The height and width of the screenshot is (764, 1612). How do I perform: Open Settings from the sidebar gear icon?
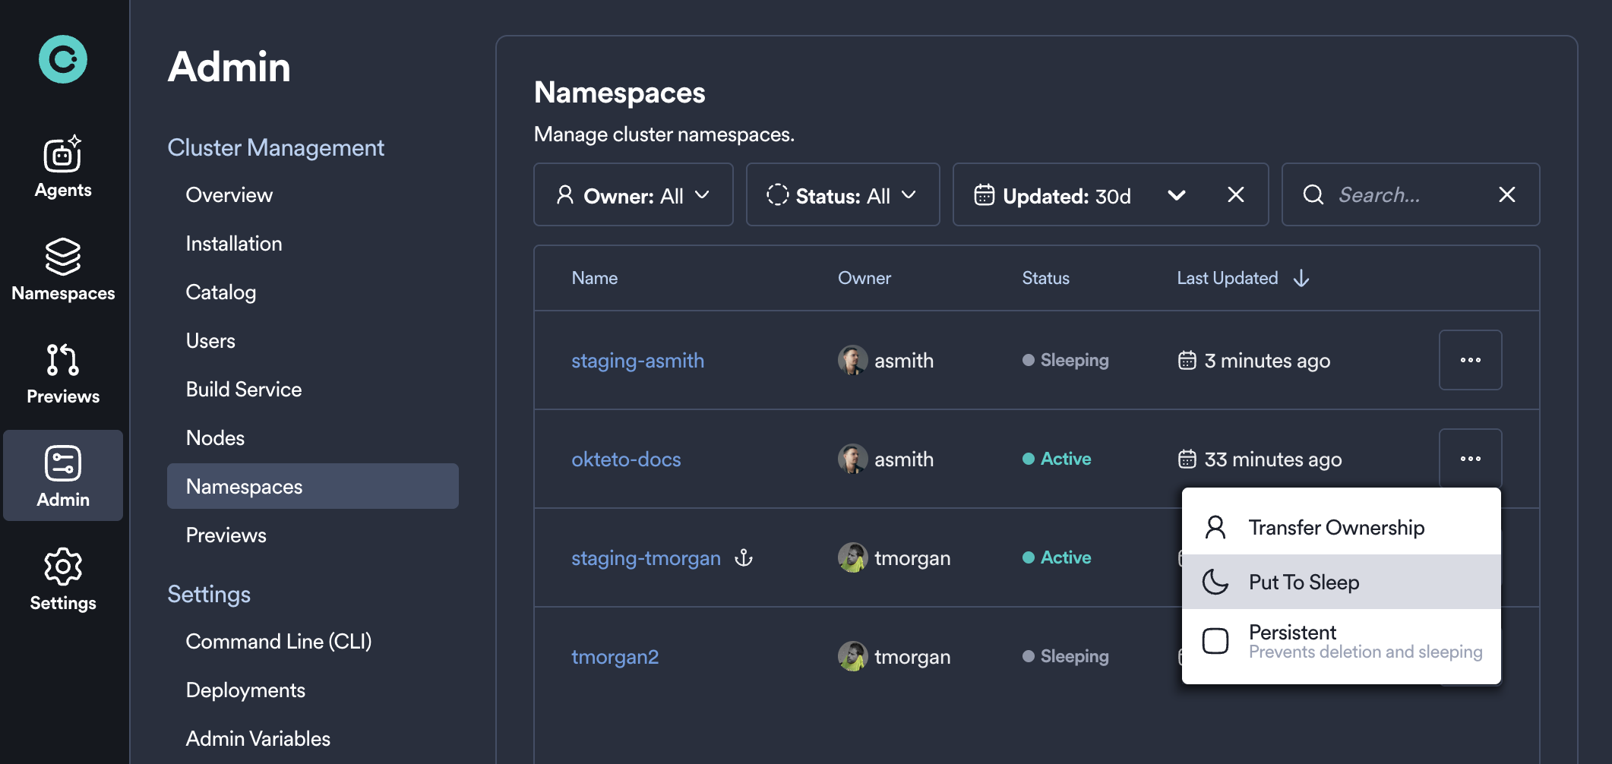click(62, 575)
